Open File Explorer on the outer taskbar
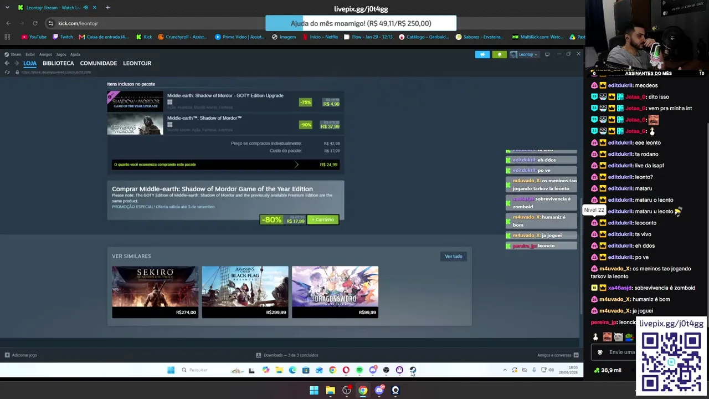 click(x=330, y=390)
